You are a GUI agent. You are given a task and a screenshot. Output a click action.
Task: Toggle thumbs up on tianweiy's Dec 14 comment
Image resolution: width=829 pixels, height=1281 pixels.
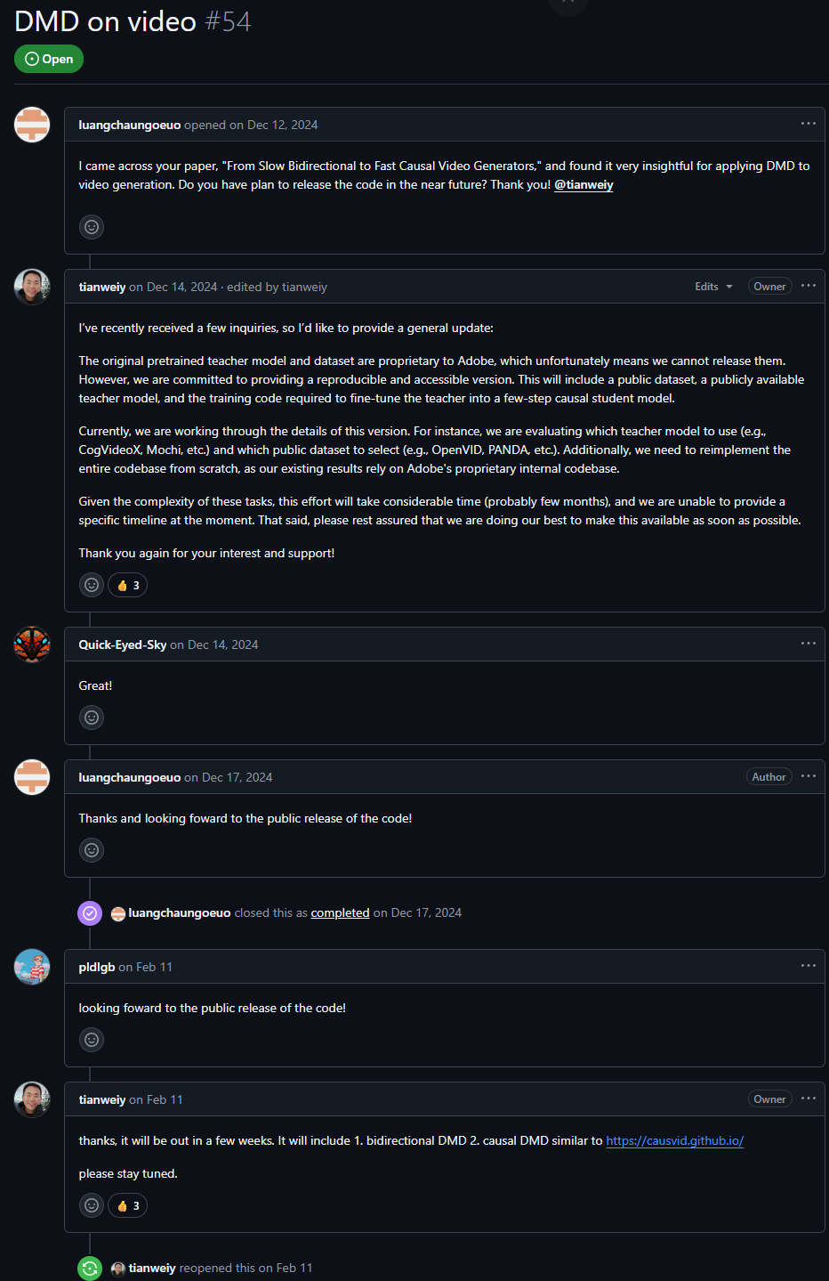(128, 585)
